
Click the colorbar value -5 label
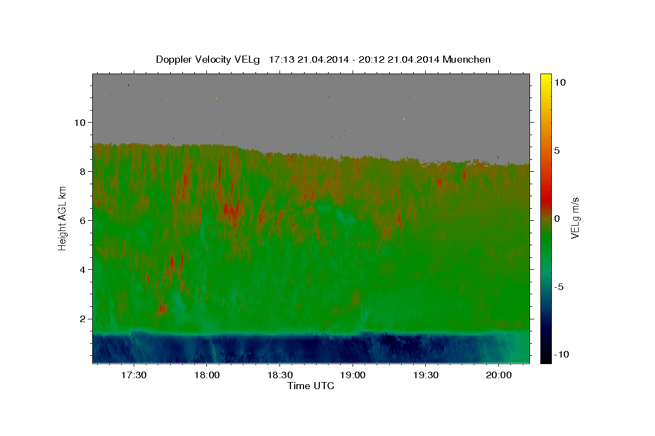pos(559,287)
